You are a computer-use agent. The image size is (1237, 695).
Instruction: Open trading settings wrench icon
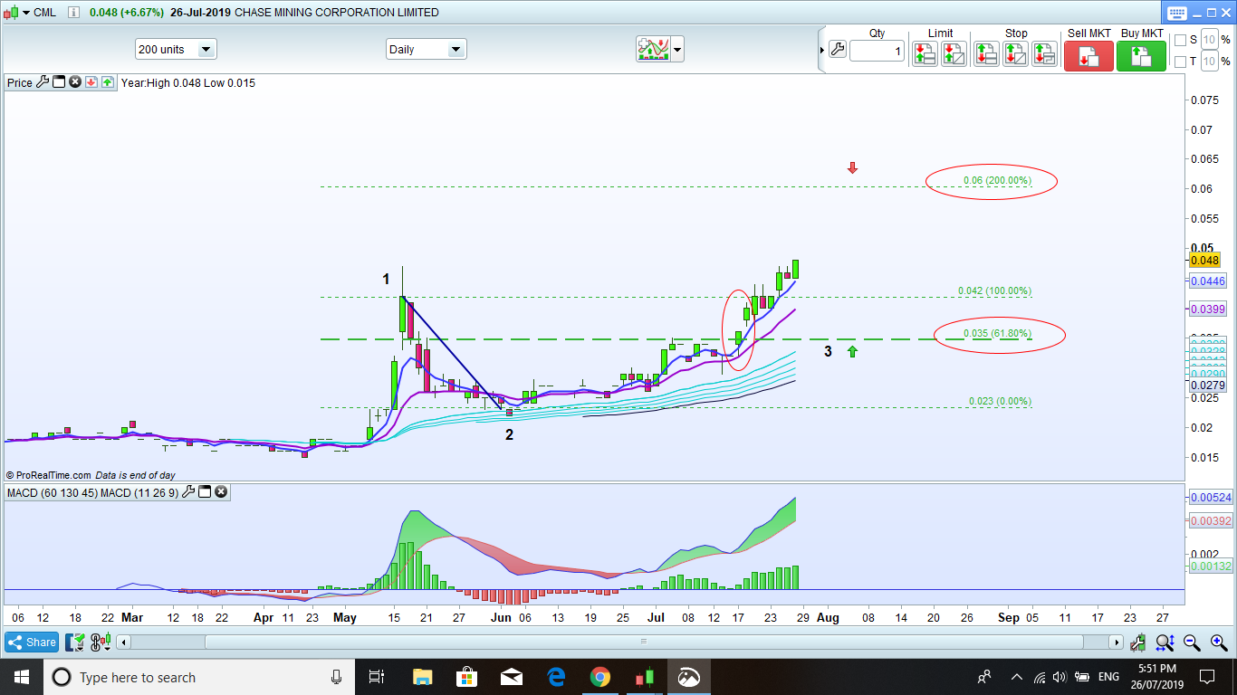[838, 50]
